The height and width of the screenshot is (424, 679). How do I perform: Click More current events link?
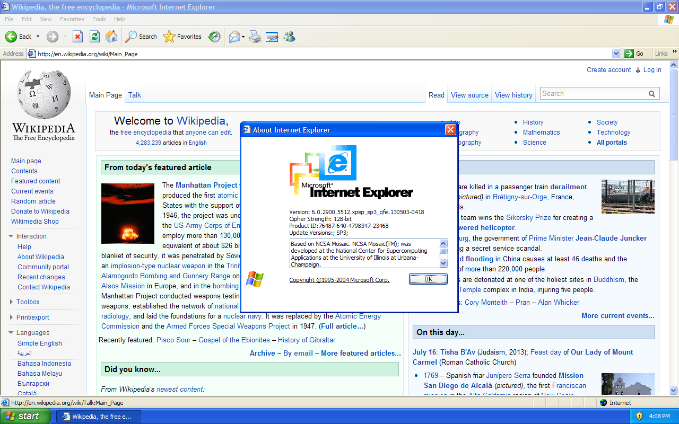618,316
